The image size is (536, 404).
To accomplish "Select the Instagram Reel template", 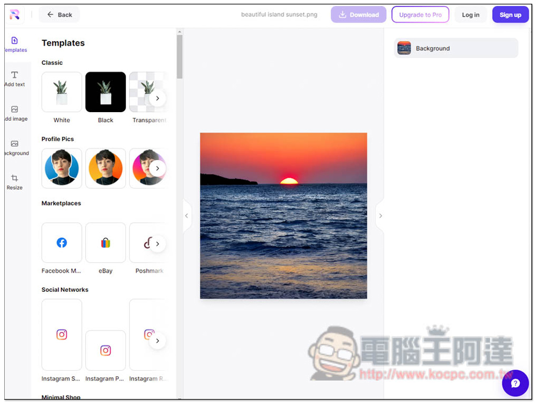I will point(141,335).
